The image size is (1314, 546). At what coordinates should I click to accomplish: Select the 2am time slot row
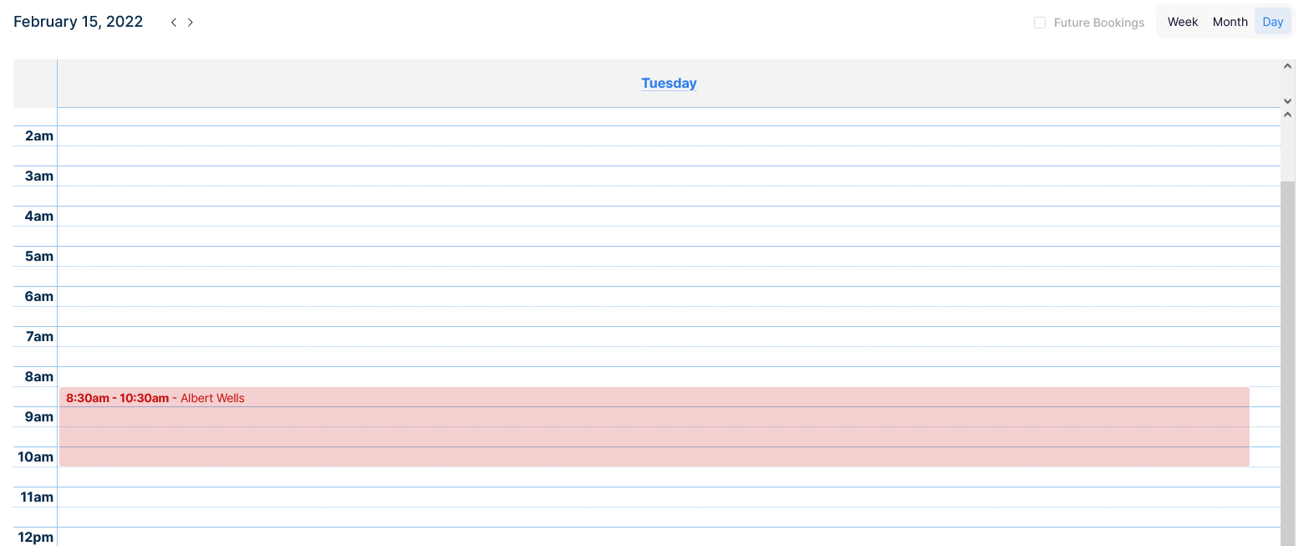click(x=669, y=136)
